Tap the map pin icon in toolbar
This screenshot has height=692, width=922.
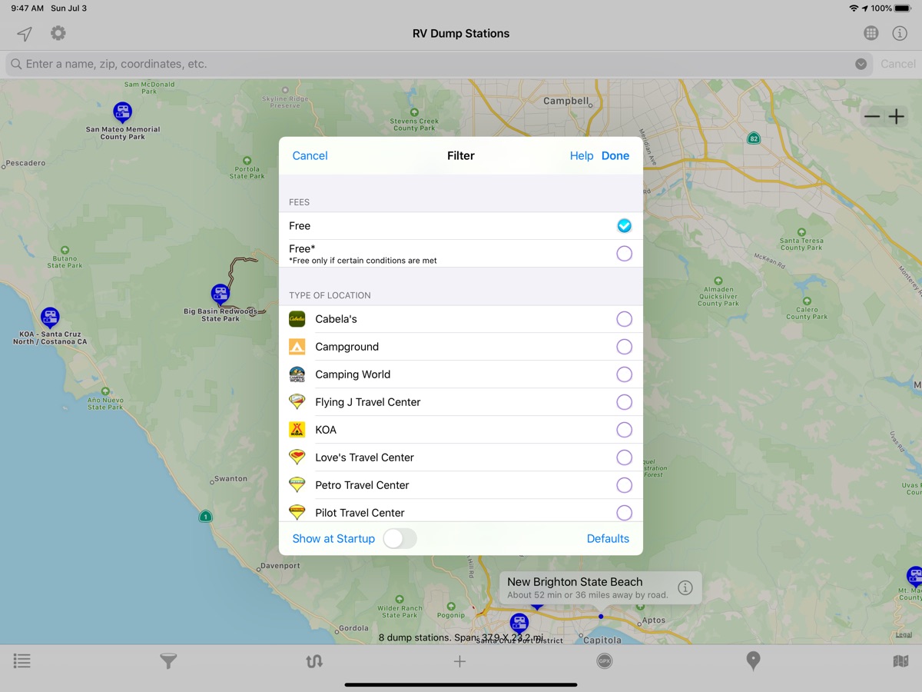click(x=753, y=661)
